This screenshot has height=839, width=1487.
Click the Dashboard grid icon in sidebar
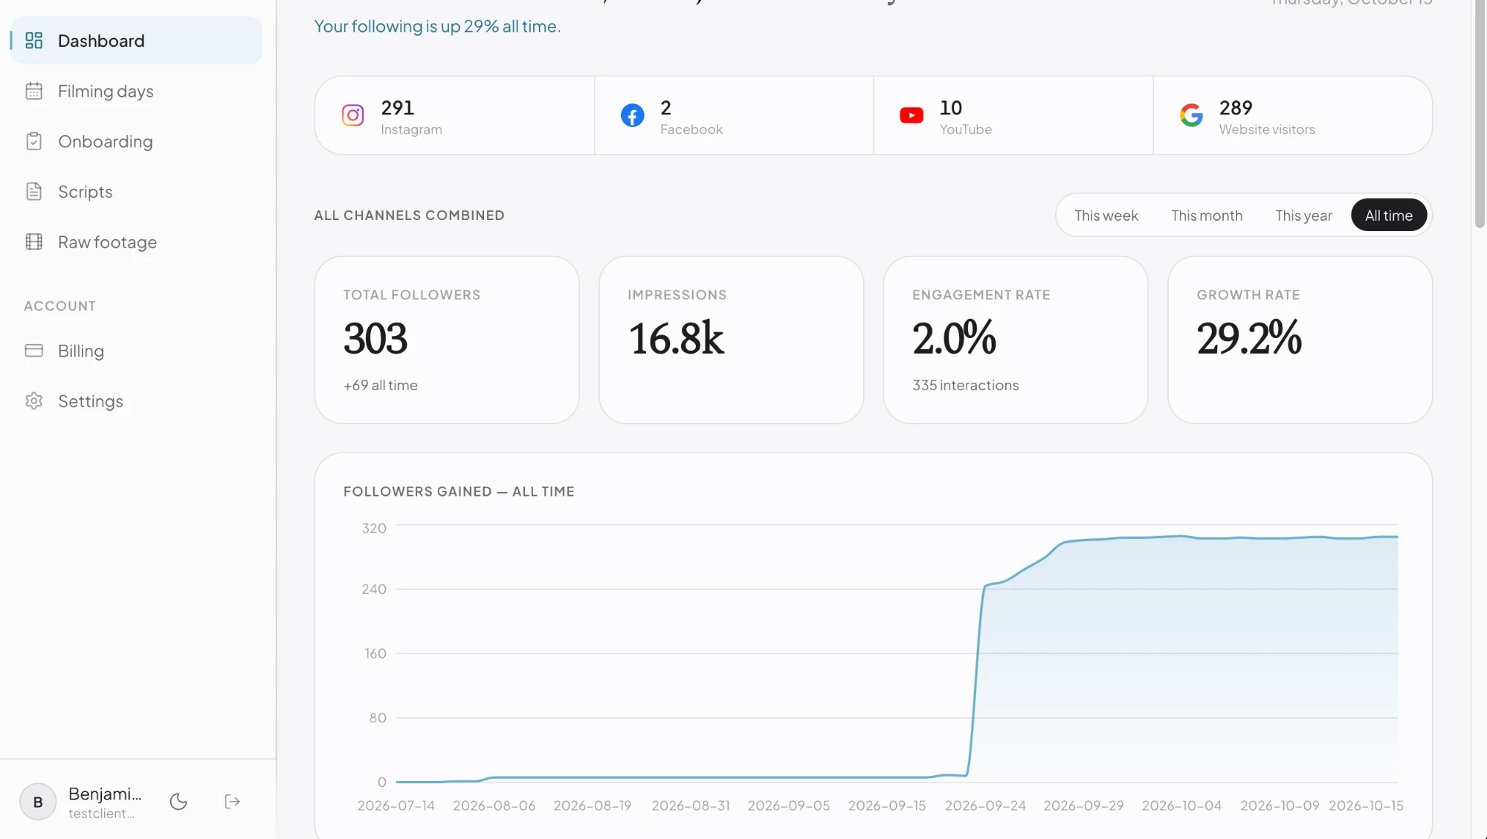pos(34,40)
